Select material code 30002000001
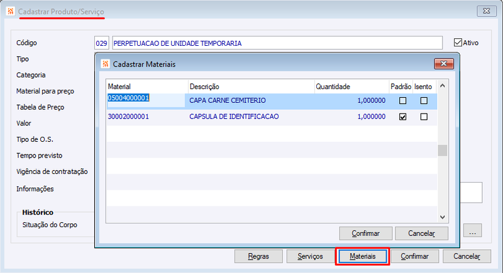 coord(128,117)
